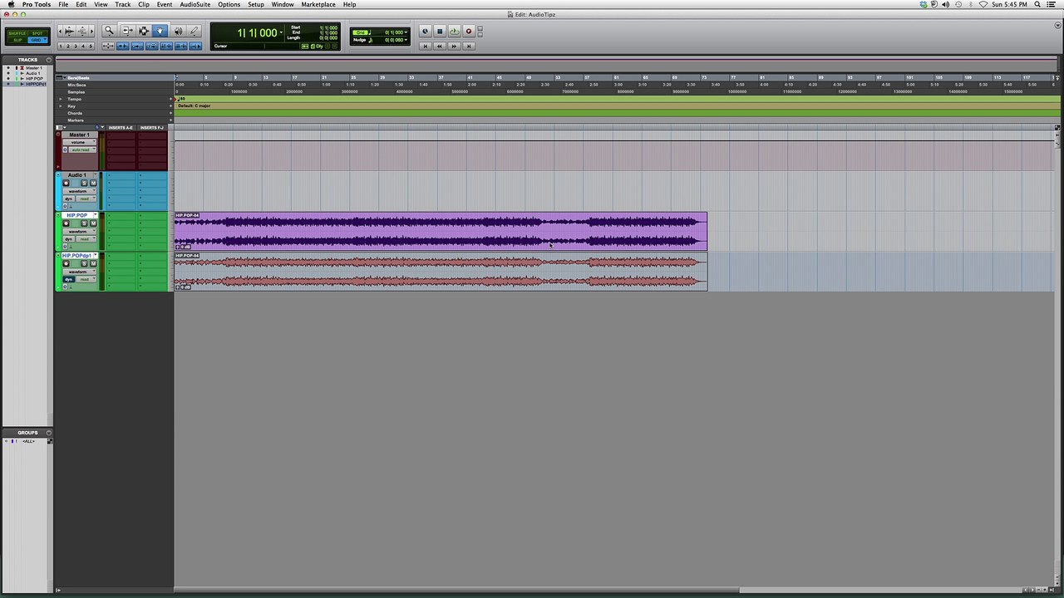Click the Go to End transport button

click(469, 46)
